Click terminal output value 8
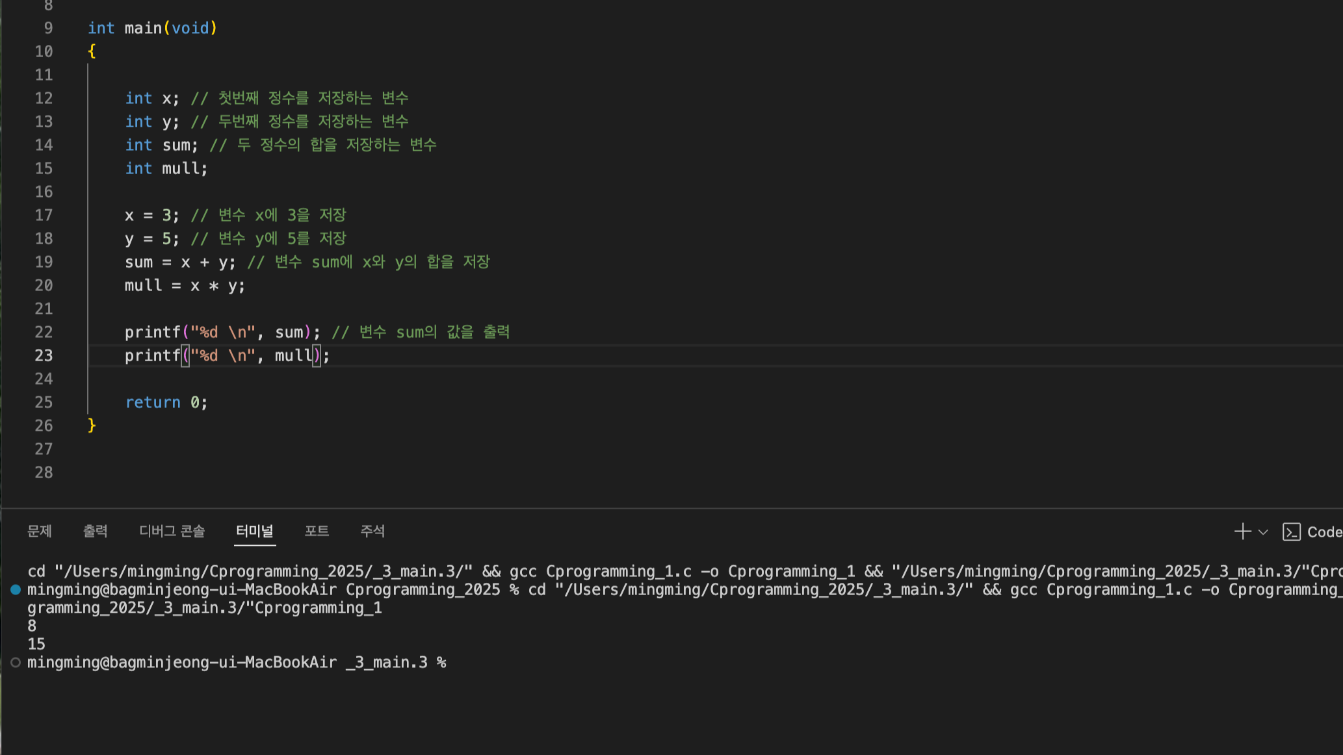 32,626
